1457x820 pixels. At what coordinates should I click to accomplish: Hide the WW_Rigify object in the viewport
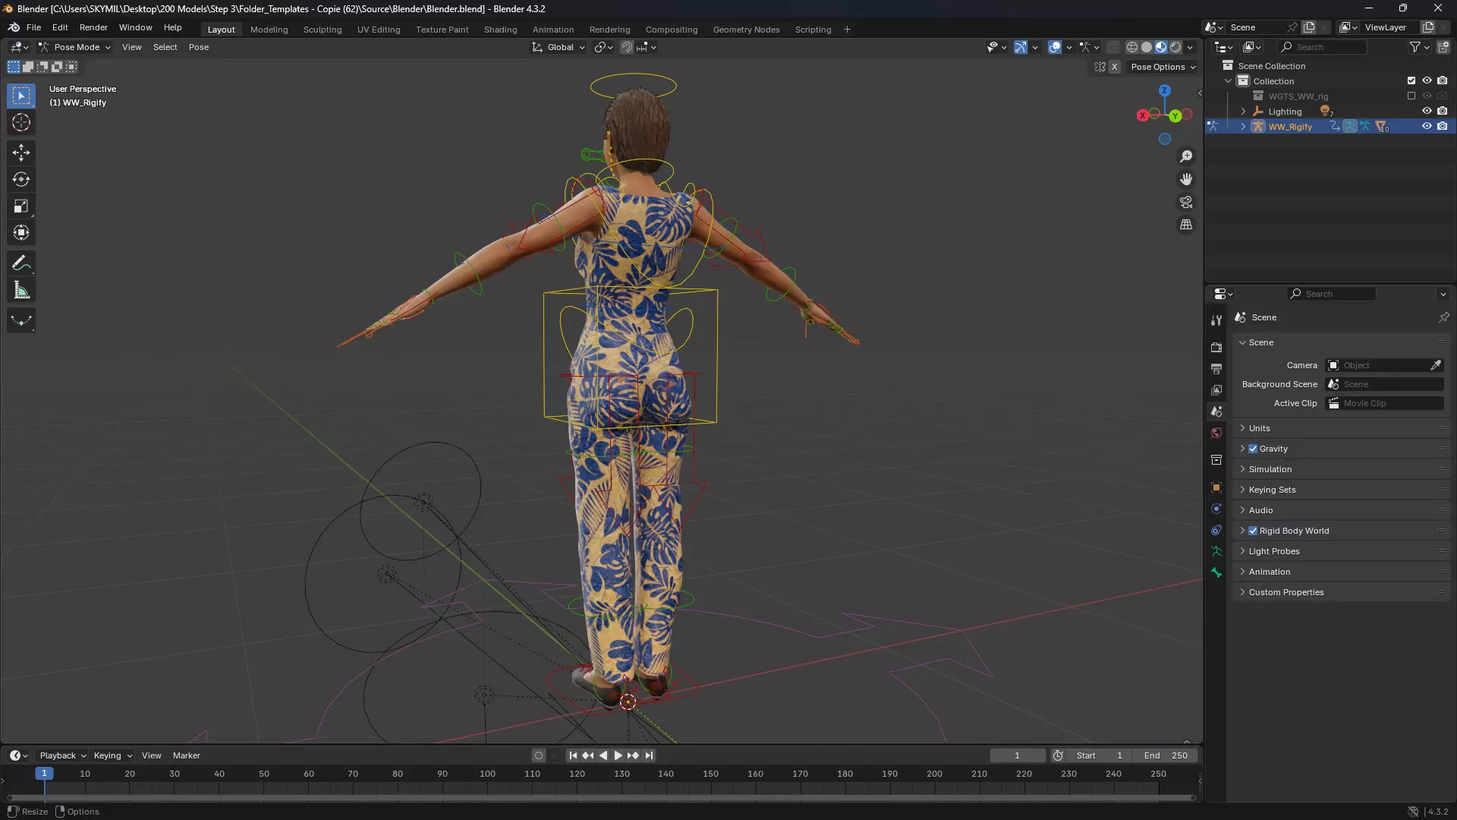point(1427,127)
